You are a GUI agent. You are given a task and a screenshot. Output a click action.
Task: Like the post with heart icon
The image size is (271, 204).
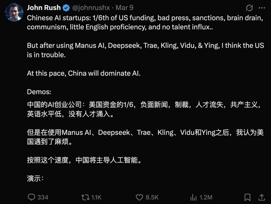click(139, 197)
